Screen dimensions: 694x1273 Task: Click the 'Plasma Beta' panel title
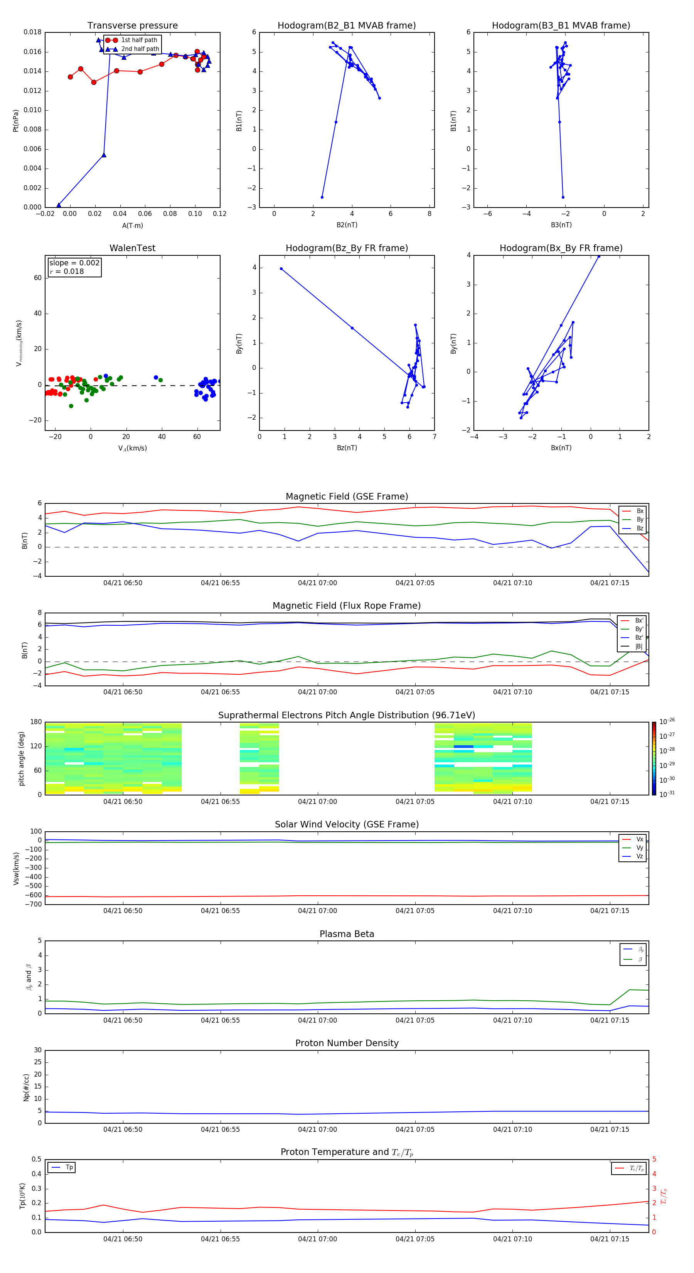(x=347, y=934)
